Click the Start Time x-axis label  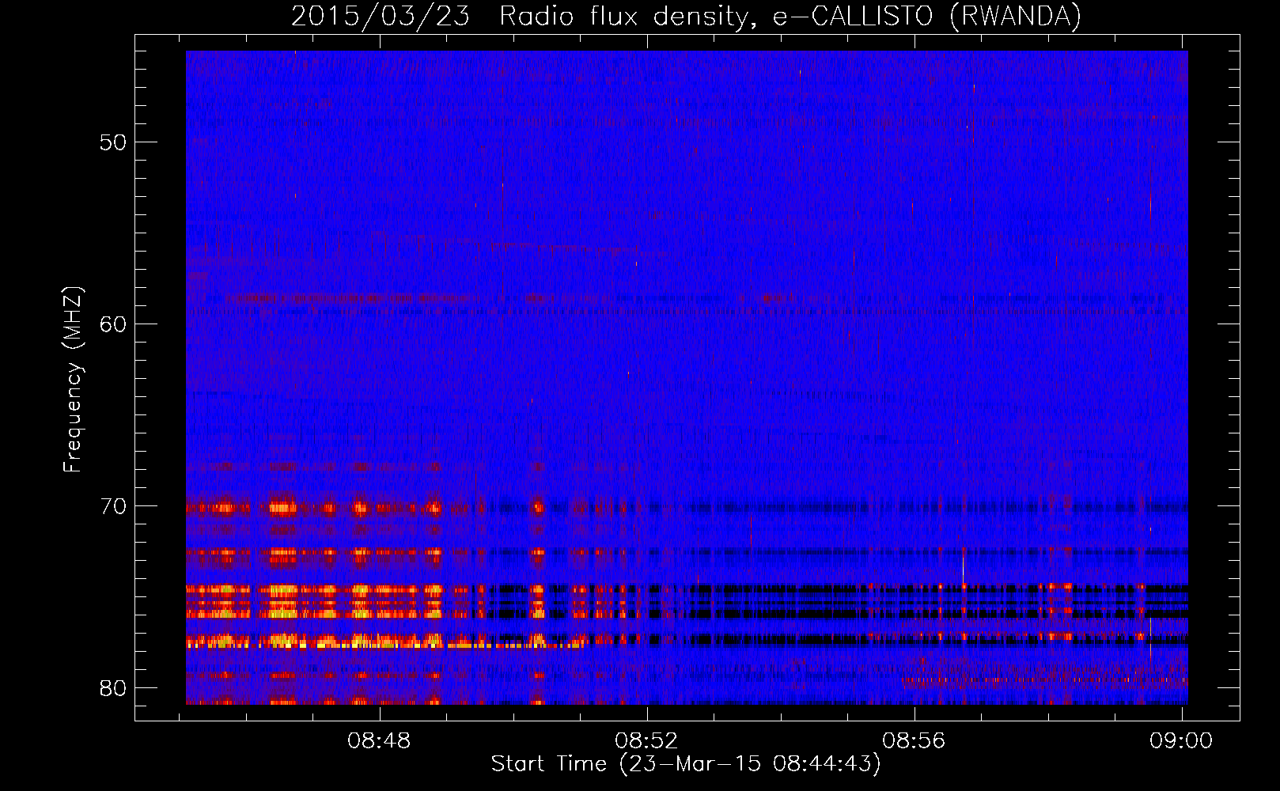[x=686, y=764]
